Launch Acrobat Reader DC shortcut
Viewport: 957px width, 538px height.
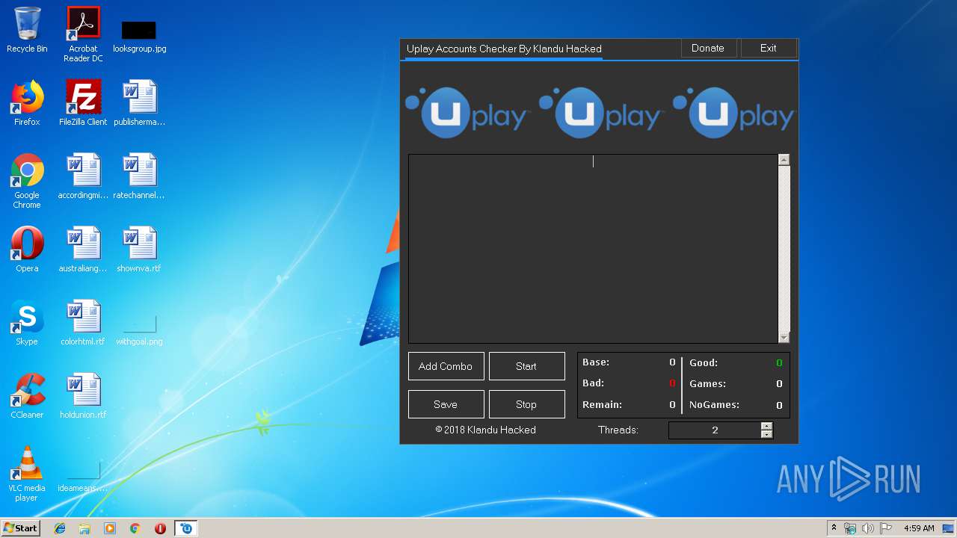[x=83, y=34]
